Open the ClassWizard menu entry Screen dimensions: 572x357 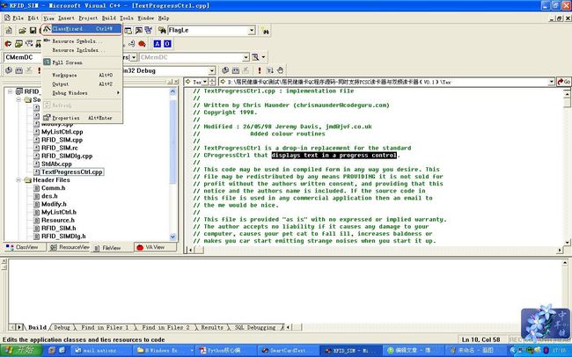pos(82,28)
